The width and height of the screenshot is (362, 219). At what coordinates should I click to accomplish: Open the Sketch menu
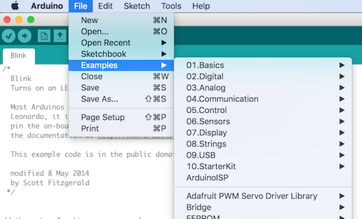[x=137, y=6]
